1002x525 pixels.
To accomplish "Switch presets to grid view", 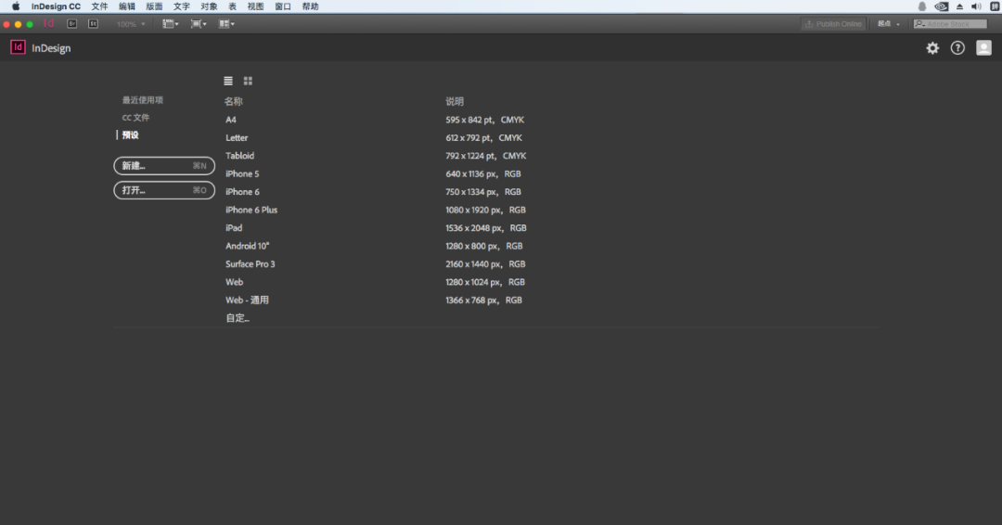I will pos(248,81).
